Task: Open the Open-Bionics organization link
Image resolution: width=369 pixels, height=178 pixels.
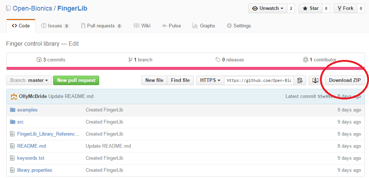Action: click(x=33, y=8)
